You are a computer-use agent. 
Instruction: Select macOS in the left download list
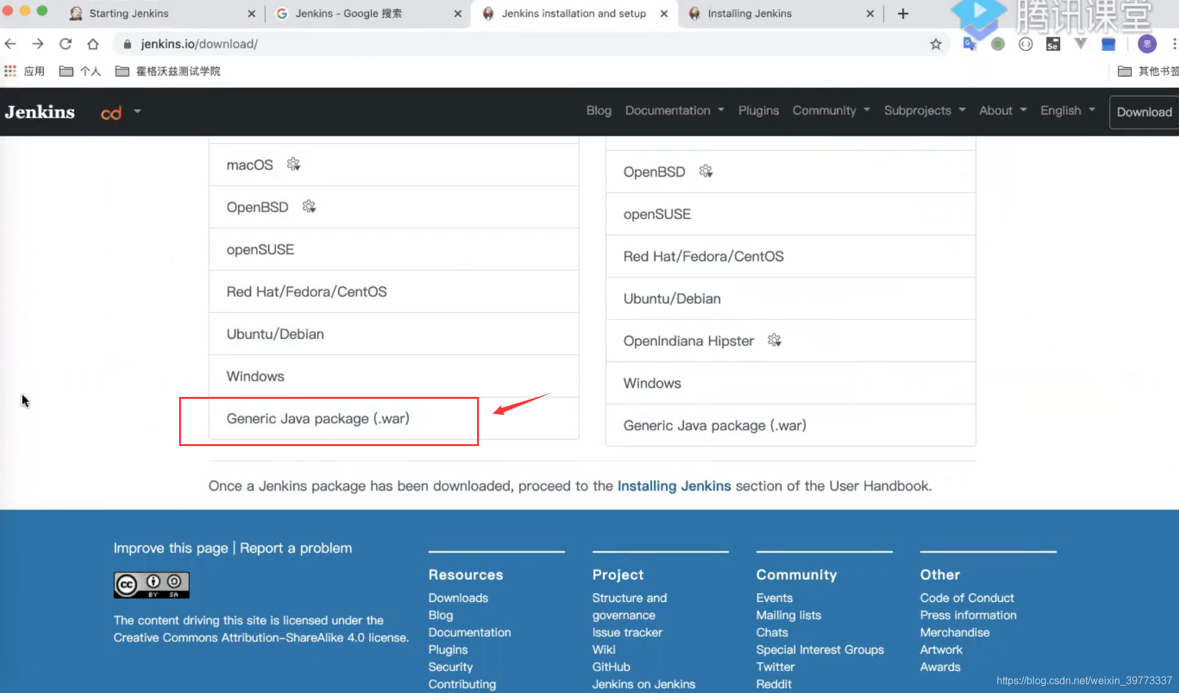[x=394, y=165]
